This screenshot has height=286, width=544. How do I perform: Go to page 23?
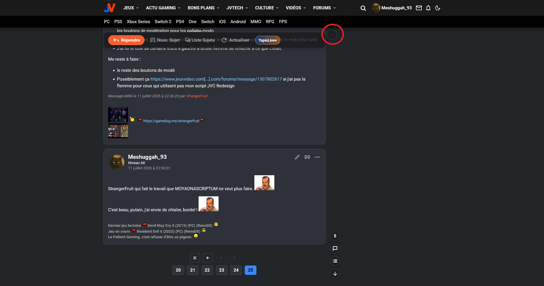tap(221, 270)
